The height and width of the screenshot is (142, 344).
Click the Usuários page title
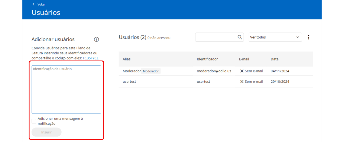point(46,12)
